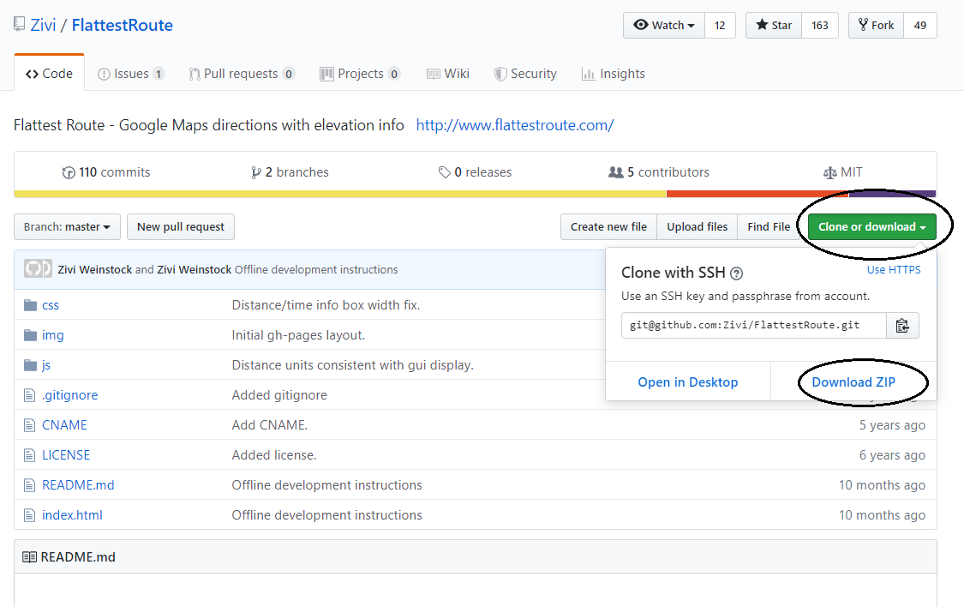Open SSH help question mark icon
Image resolution: width=964 pixels, height=607 pixels.
(x=736, y=273)
